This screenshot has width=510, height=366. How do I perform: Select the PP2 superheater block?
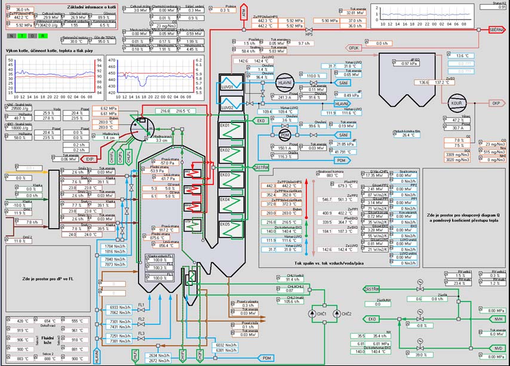coord(192,173)
